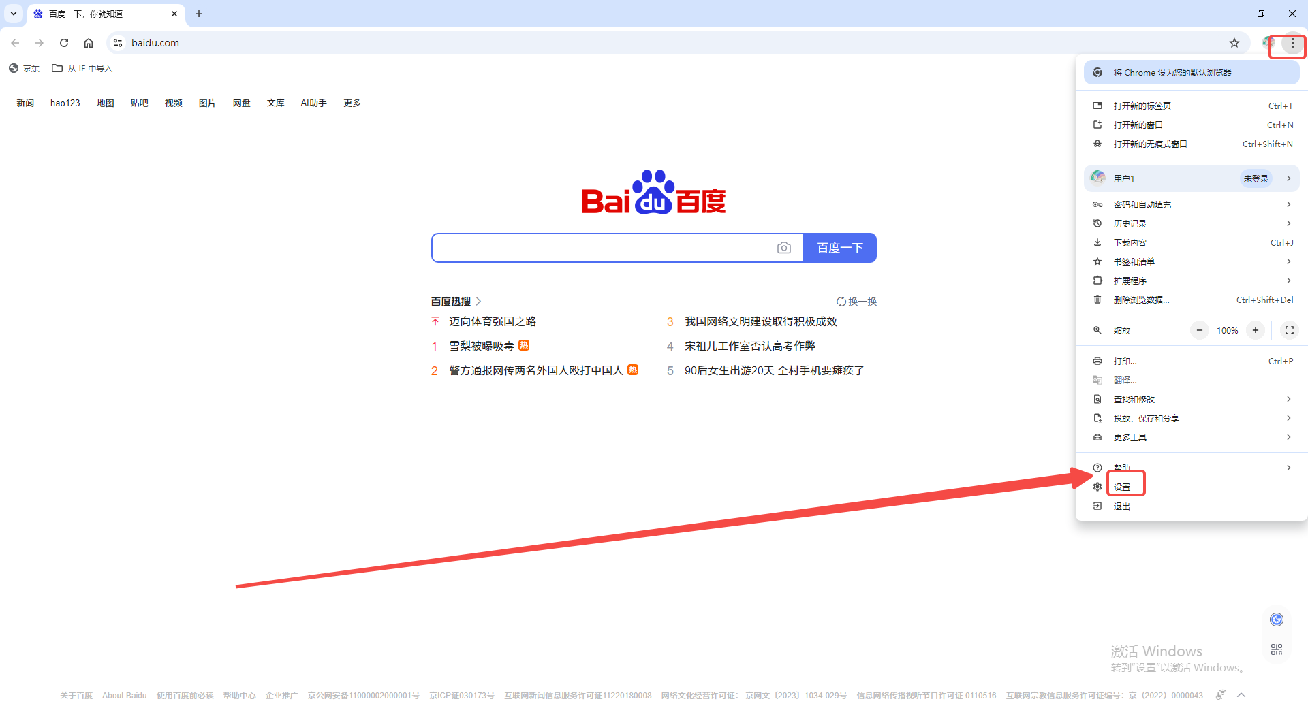
Task: Open the 更多 navigation link
Action: tap(352, 103)
